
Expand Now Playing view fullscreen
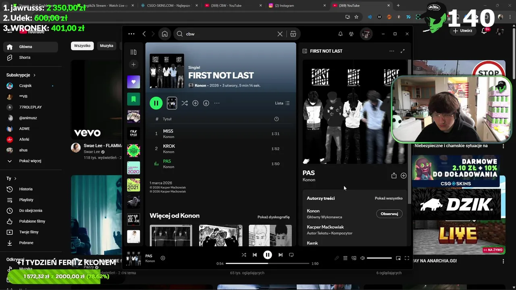click(x=402, y=51)
